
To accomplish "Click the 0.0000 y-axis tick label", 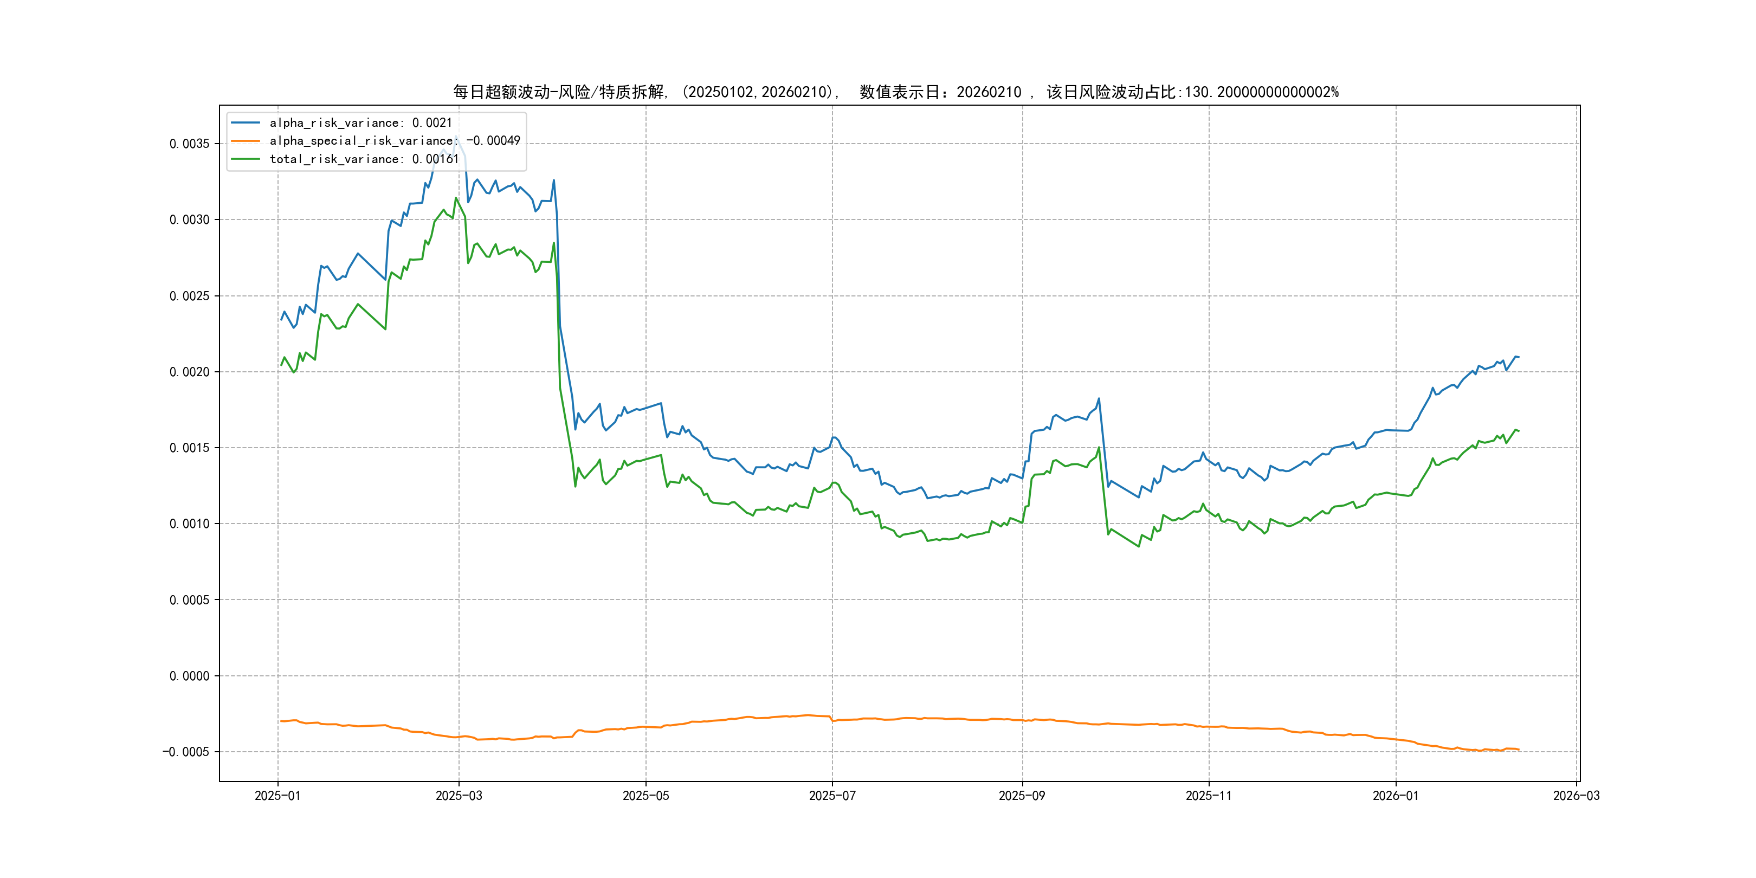I will tap(190, 675).
